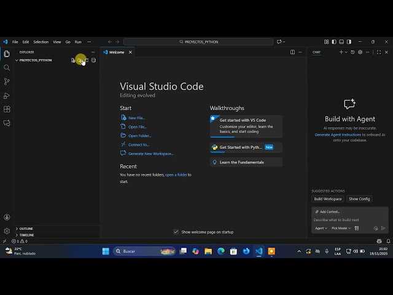Viewport: 393px width, 295px height.
Task: Go forward with navigation arrow
Action: click(117, 42)
